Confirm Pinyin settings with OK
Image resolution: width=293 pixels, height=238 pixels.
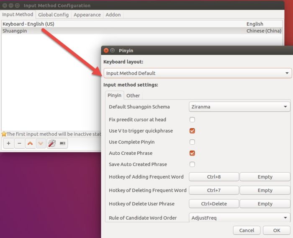click(x=277, y=230)
